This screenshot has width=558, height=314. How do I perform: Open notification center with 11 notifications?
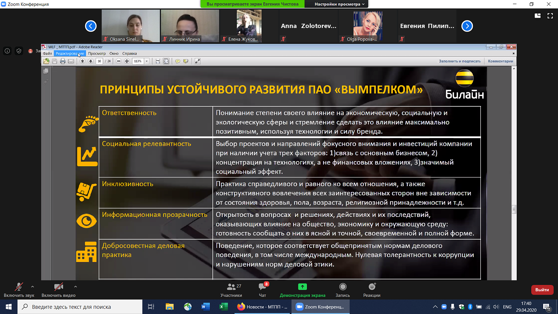[x=547, y=307]
